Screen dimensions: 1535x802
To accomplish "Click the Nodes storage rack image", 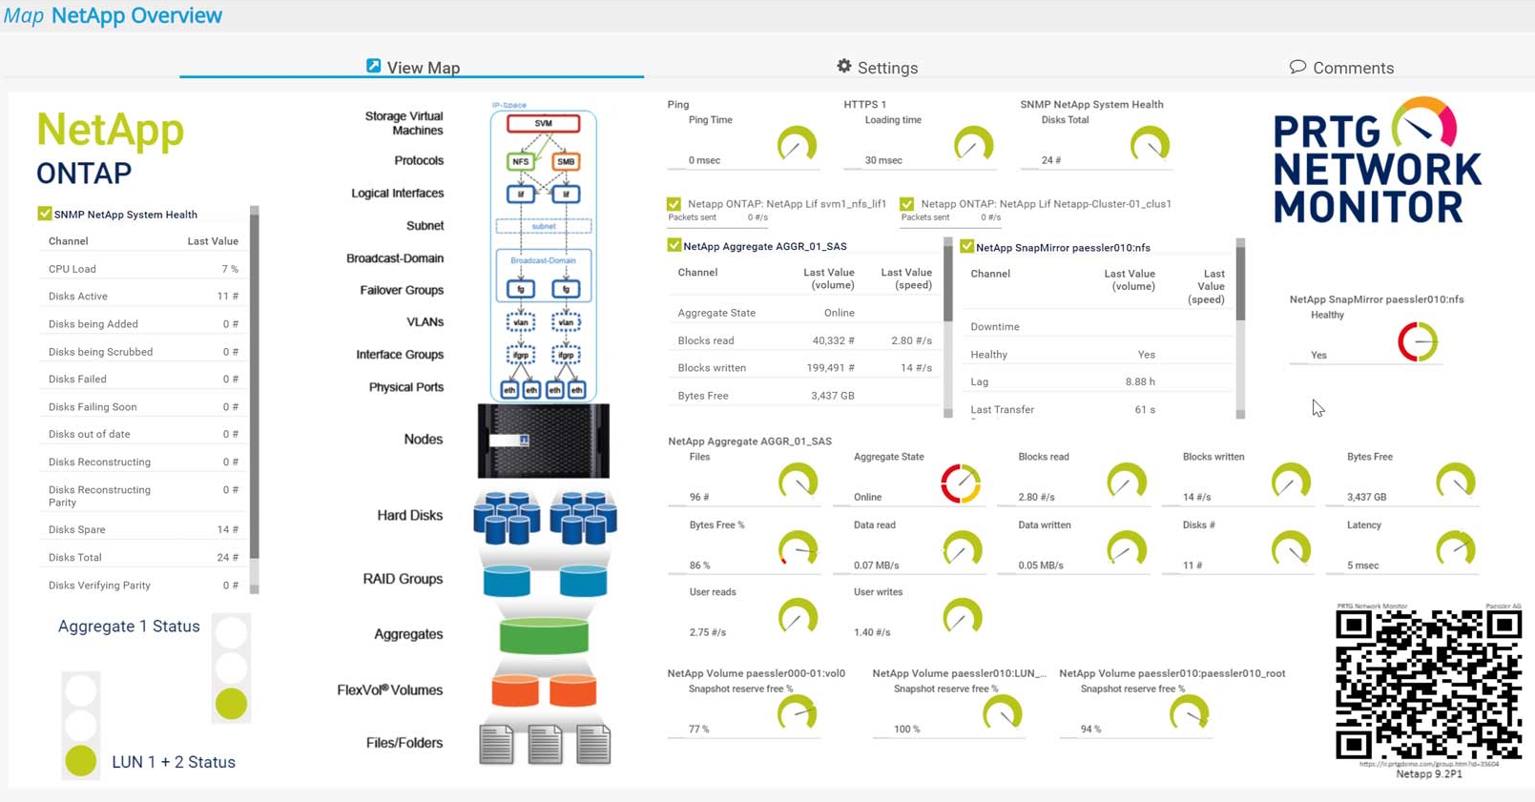I will tap(543, 441).
